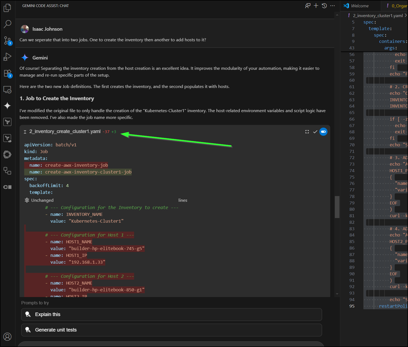The height and width of the screenshot is (347, 408).
Task: Open the HashiCorp Terraform view
Action: 7,122
